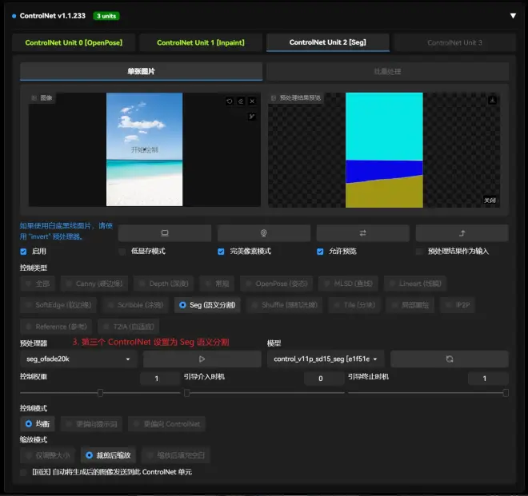The image size is (528, 496).
Task: Click the eraser icon on the input image
Action: click(241, 101)
